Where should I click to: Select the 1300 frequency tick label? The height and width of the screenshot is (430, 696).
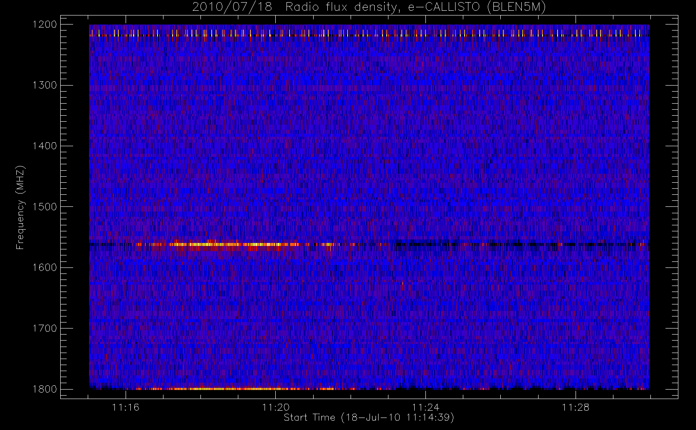45,85
